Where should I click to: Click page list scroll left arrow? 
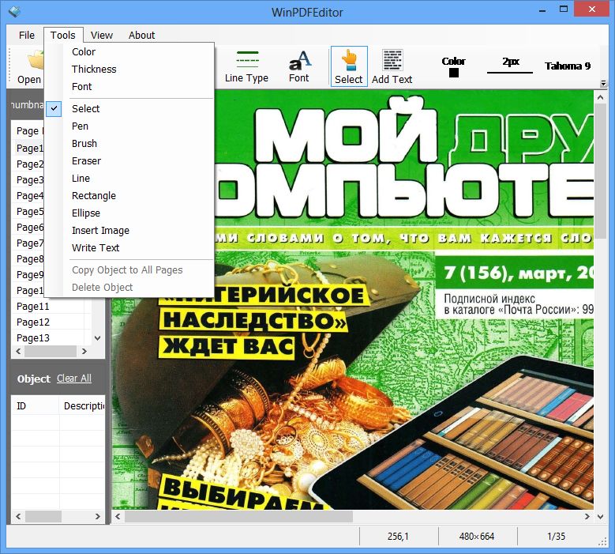(18, 351)
